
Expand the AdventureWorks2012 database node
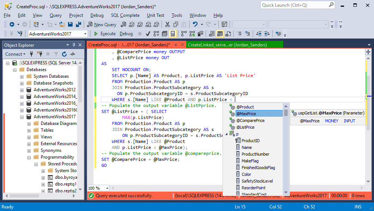click(x=22, y=90)
